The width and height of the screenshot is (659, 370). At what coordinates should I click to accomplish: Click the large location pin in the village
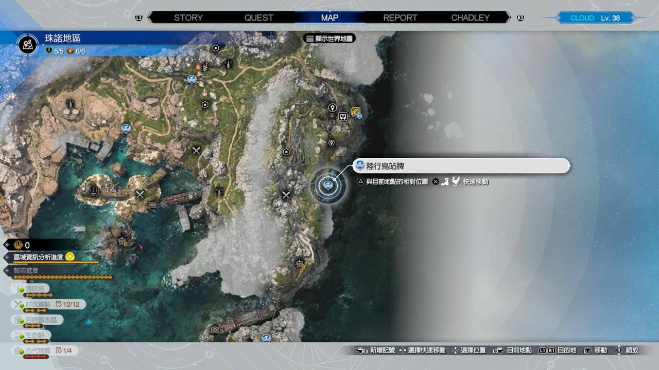[x=332, y=108]
